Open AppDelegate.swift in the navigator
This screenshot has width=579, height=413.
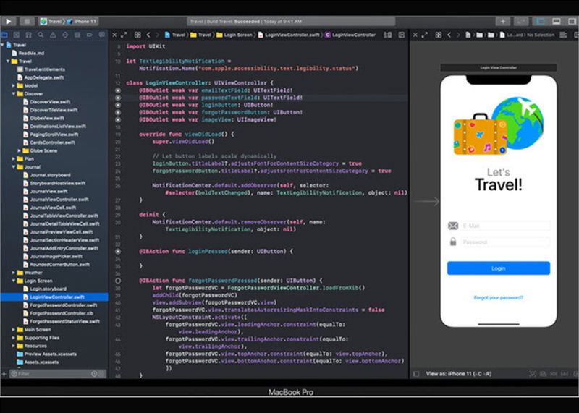(x=41, y=77)
